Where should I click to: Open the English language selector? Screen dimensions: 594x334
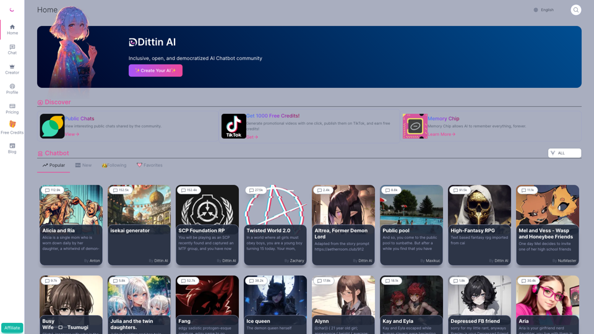coord(544,10)
